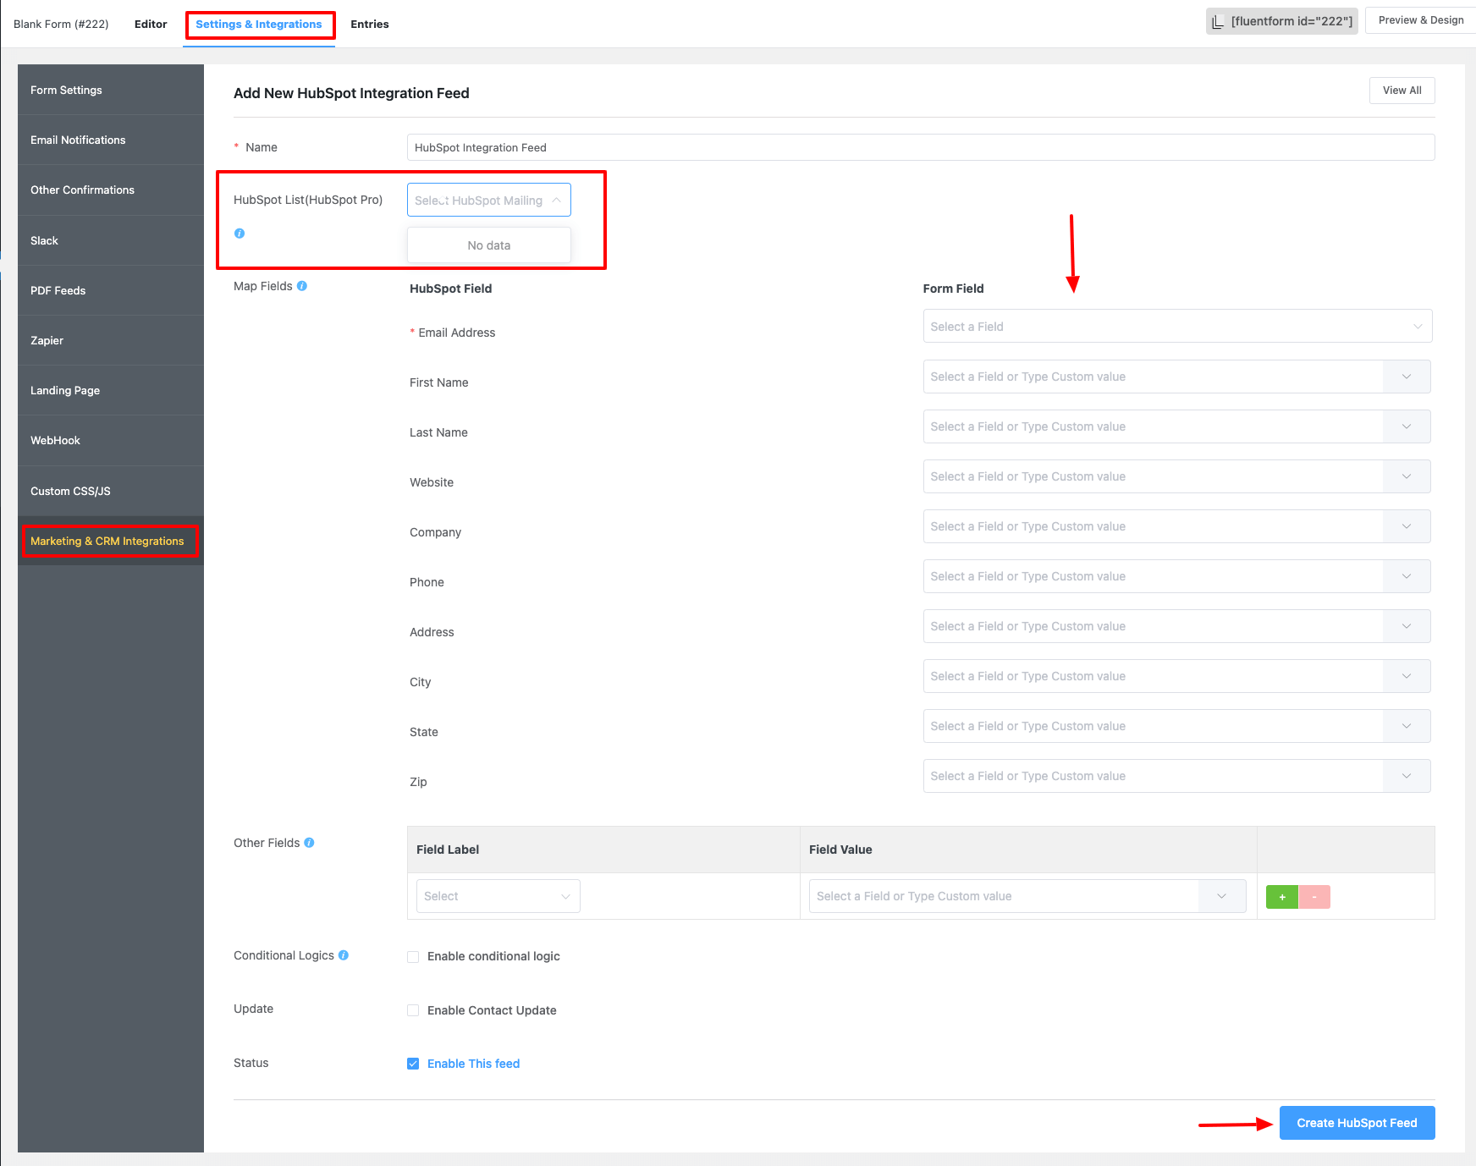Open Email Notifications in sidebar
This screenshot has height=1166, width=1476.
(x=111, y=140)
